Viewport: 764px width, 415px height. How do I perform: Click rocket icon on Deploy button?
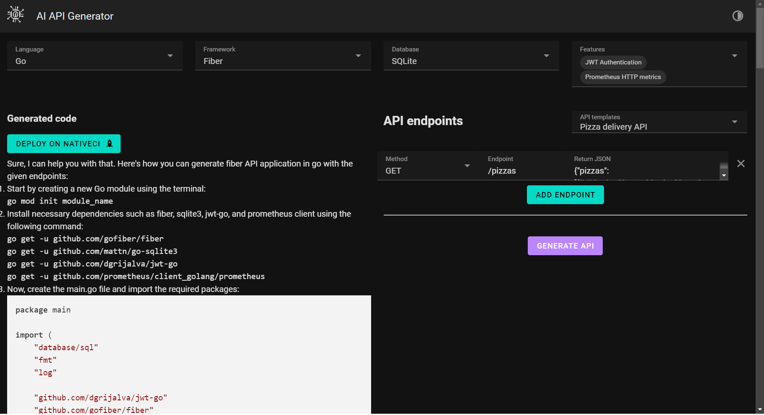coord(110,143)
